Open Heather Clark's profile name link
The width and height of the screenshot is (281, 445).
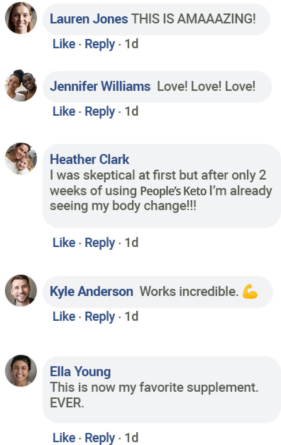pos(89,159)
